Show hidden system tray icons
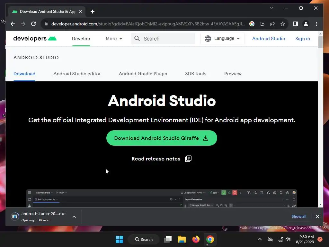Image resolution: width=329 pixels, height=247 pixels. [260, 239]
